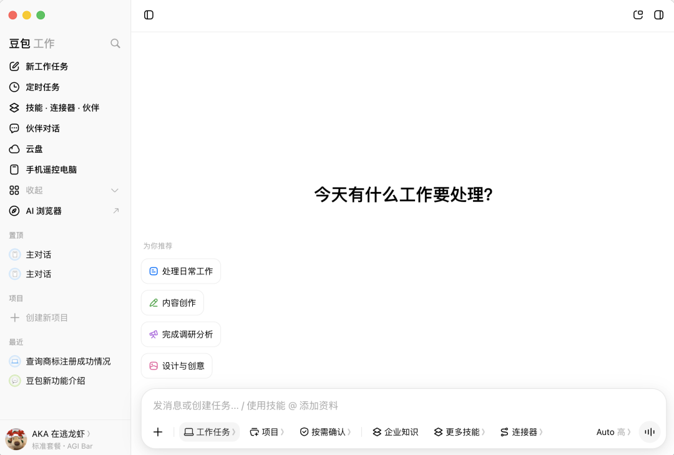The width and height of the screenshot is (674, 455).
Task: Open the Auto 高 model selector
Action: click(x=613, y=432)
